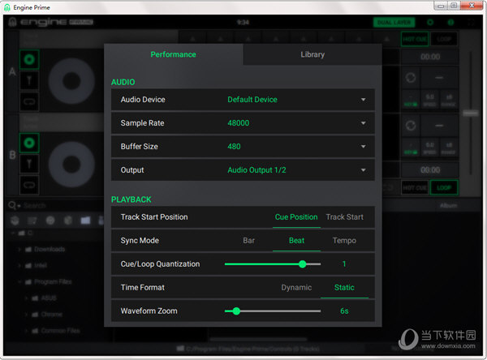Select Track Start option

pyautogui.click(x=344, y=217)
